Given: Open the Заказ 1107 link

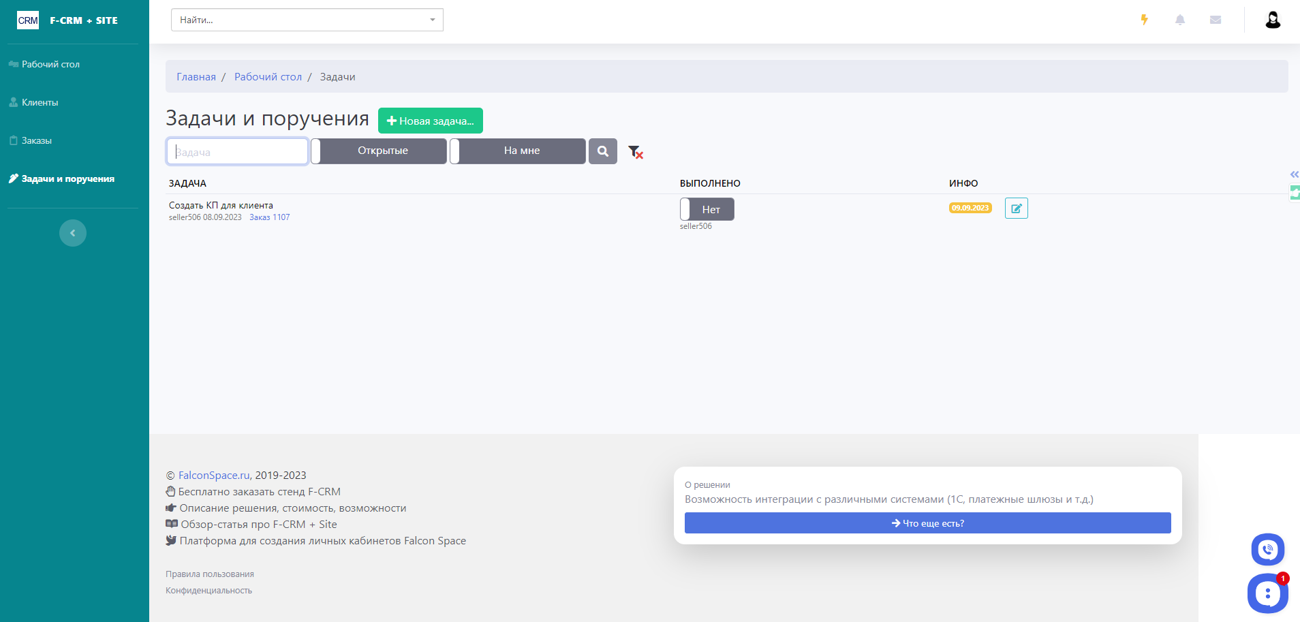Looking at the screenshot, I should pos(269,217).
